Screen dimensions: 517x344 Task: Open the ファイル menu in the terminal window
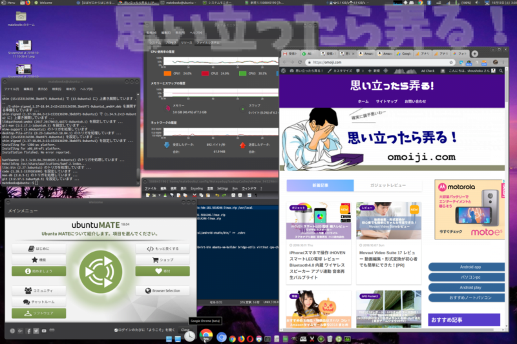11,89
